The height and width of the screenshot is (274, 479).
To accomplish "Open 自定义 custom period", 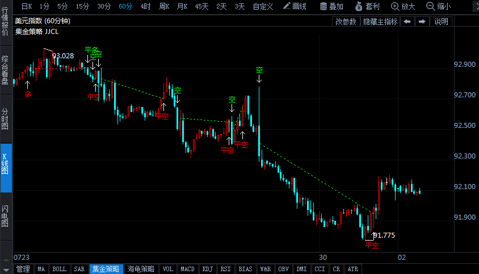I will pyautogui.click(x=263, y=6).
